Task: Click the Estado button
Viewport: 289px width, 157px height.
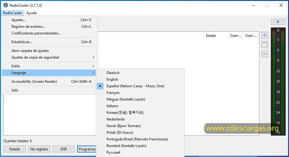Action: pyautogui.click(x=15, y=149)
